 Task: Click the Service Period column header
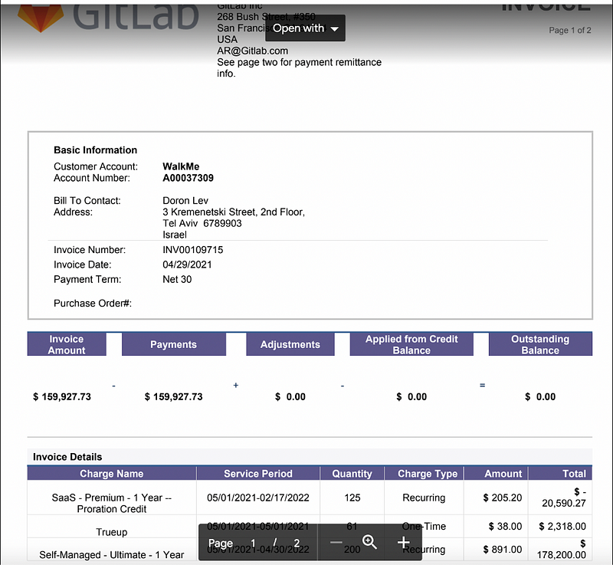click(x=258, y=474)
